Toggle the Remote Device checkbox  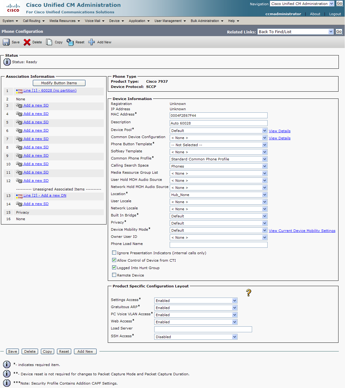[x=114, y=275]
